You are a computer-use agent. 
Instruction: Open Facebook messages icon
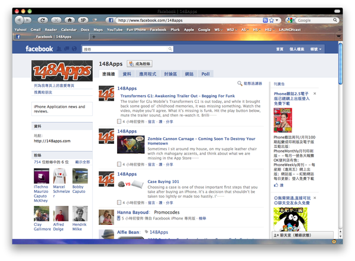[66, 49]
